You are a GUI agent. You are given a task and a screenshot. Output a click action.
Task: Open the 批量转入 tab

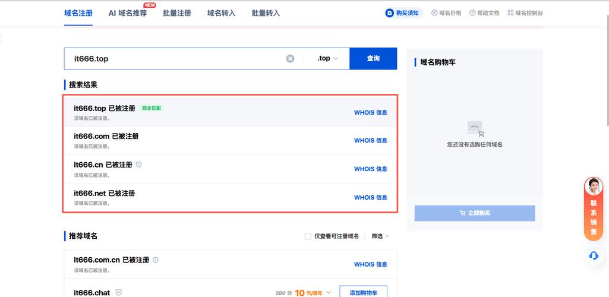[266, 13]
